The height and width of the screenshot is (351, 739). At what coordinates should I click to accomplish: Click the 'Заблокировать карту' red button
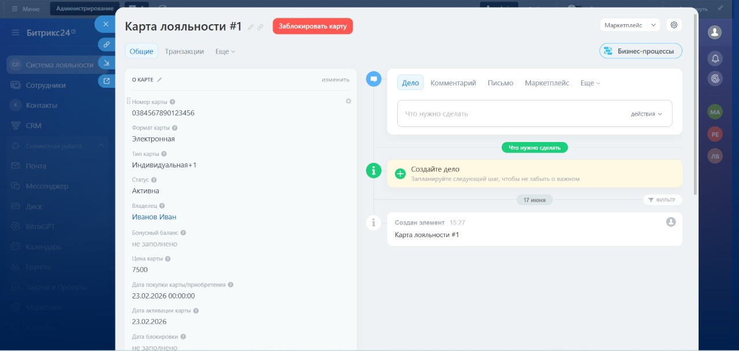[313, 26]
